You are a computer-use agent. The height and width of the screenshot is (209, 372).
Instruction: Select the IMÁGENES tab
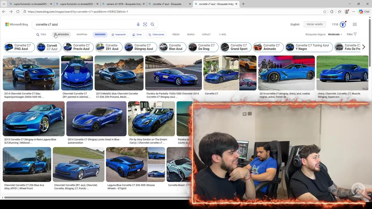(100, 35)
